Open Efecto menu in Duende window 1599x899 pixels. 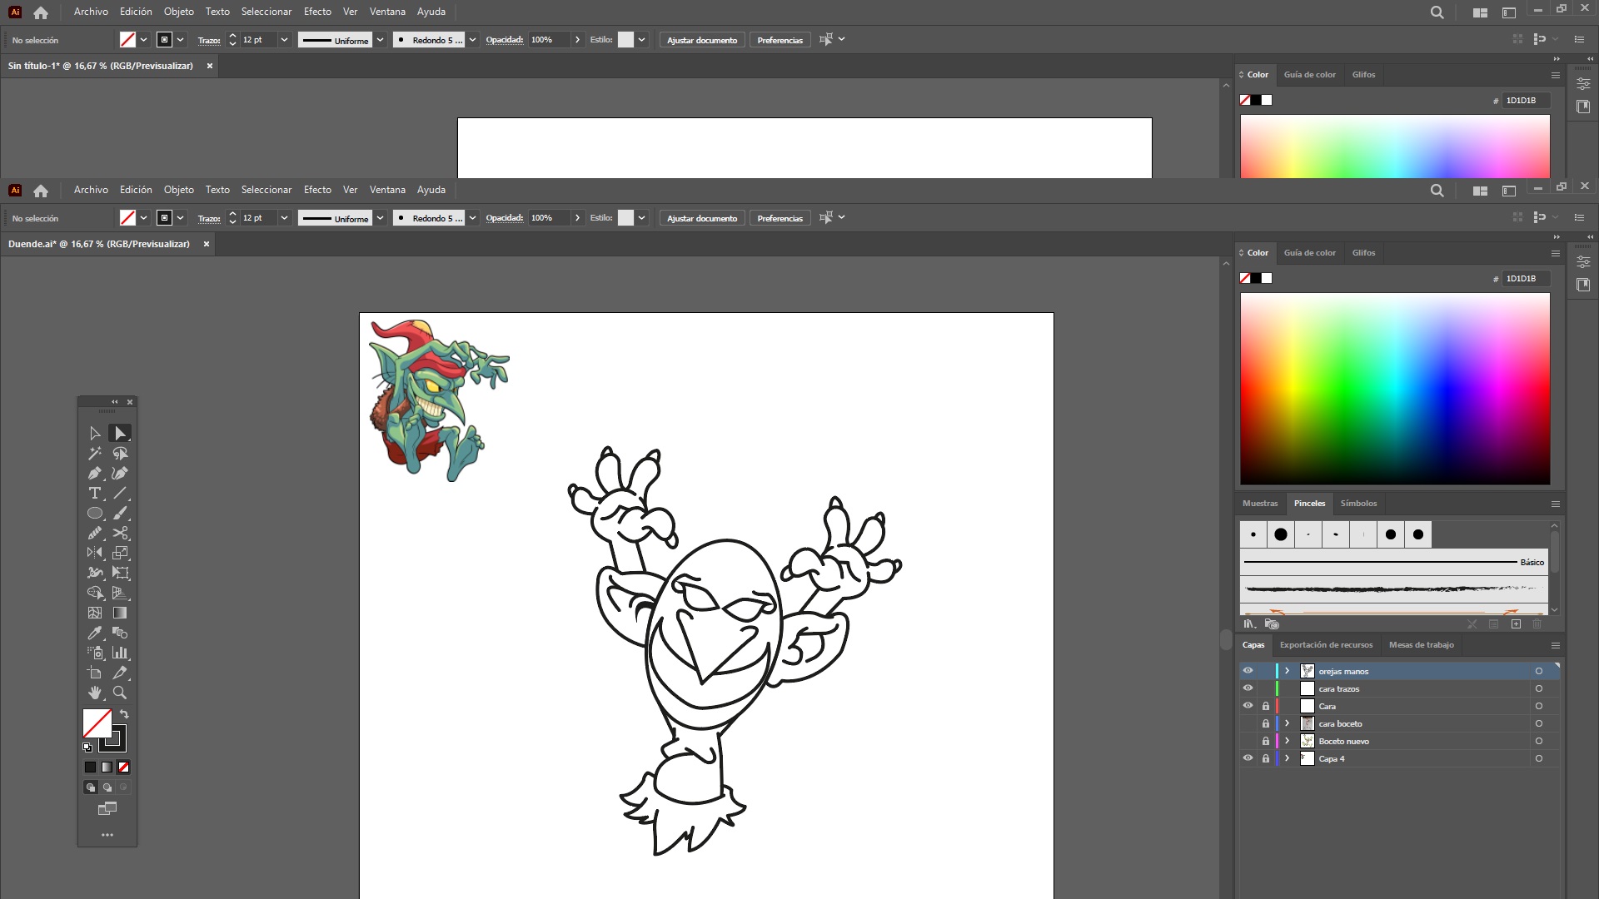coord(317,190)
